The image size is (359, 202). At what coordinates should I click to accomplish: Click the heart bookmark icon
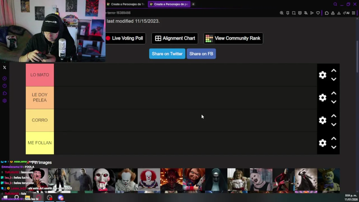point(318,13)
